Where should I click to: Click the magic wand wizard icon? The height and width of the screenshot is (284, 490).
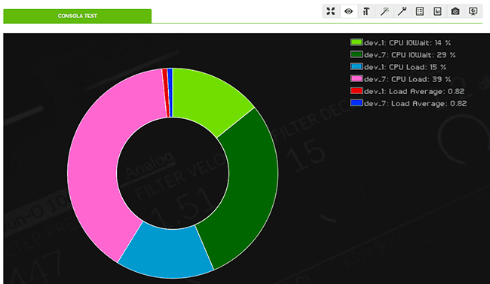point(384,11)
